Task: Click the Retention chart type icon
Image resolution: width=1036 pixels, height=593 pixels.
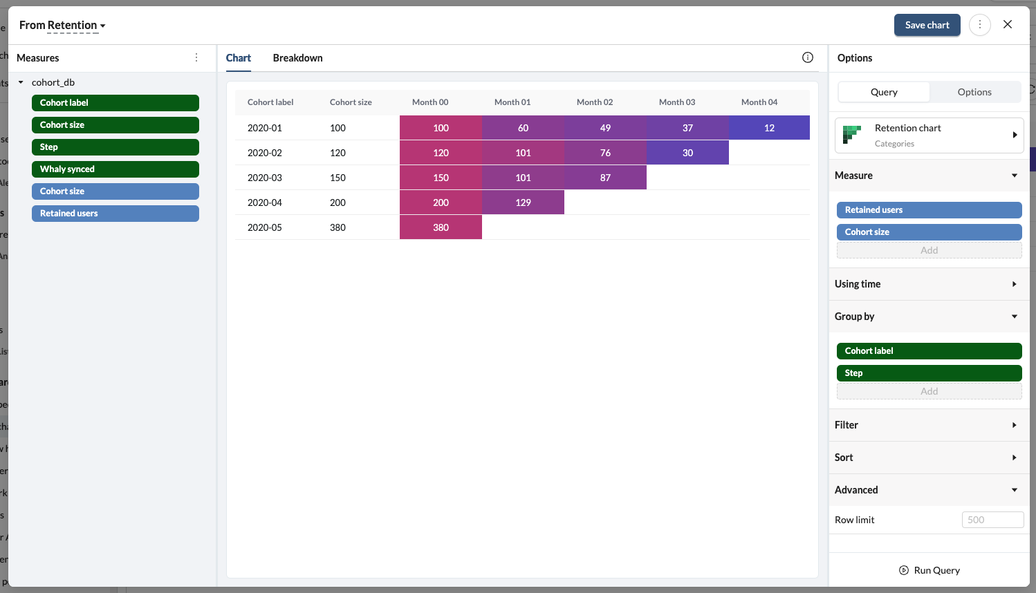Action: coord(852,135)
